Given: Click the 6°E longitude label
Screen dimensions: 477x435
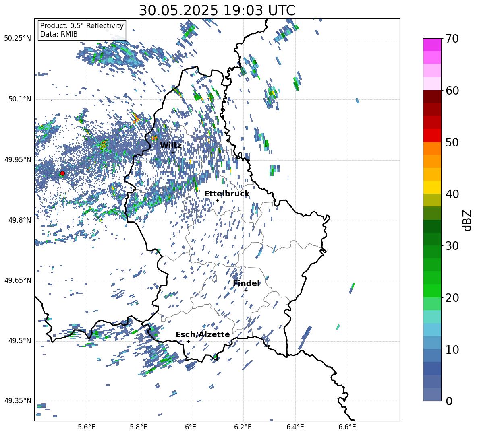Looking at the screenshot, I should coord(191,427).
